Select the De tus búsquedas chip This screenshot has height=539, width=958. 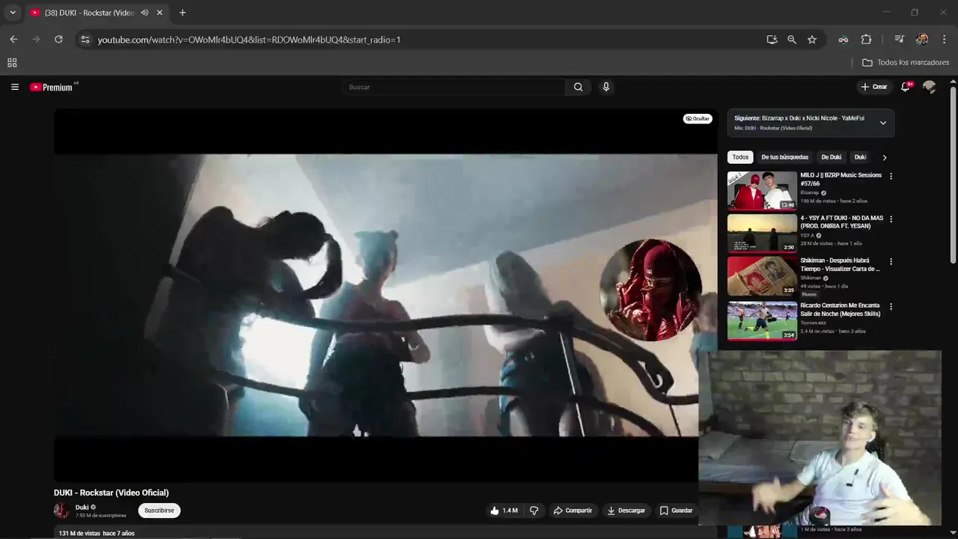pyautogui.click(x=784, y=157)
